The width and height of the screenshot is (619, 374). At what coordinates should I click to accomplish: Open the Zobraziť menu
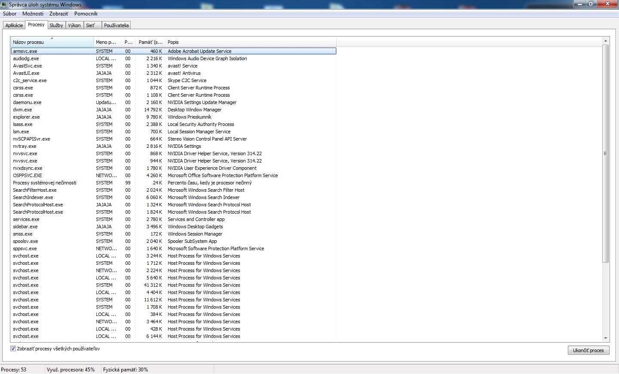pos(58,14)
